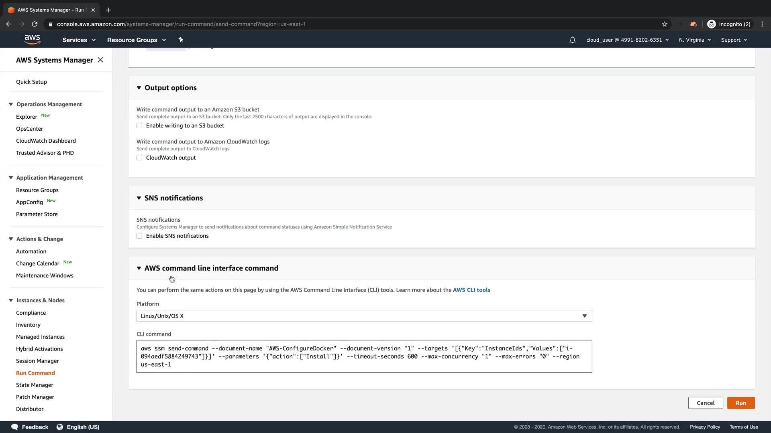Click the pin shortcuts icon in navbar
The height and width of the screenshot is (433, 771).
point(181,40)
